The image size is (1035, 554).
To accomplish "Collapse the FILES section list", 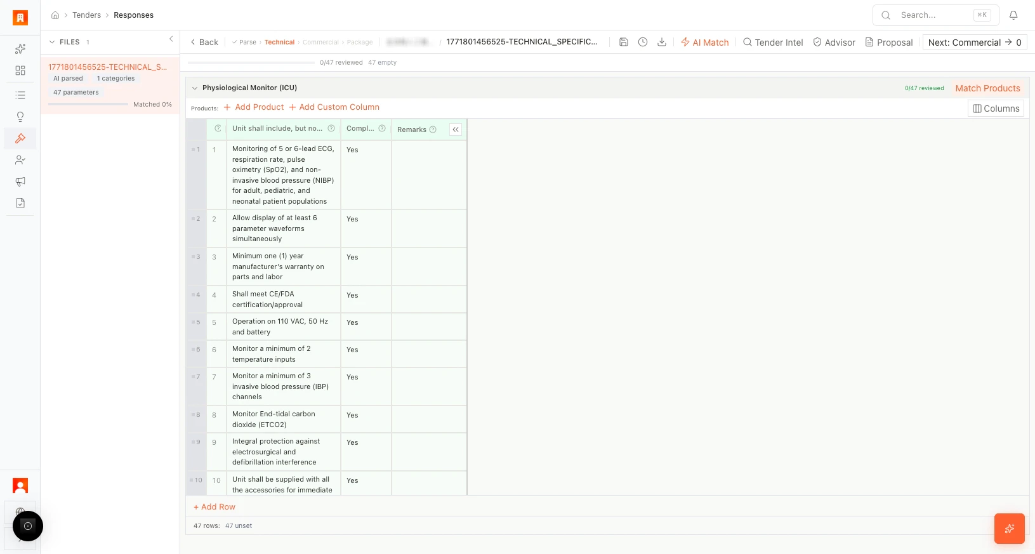I will (x=52, y=42).
